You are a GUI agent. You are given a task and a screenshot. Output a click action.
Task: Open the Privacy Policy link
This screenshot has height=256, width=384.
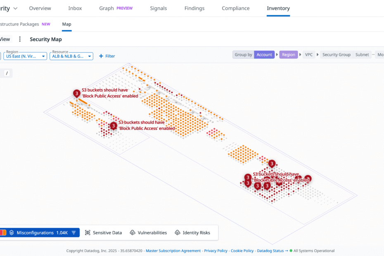tap(216, 251)
